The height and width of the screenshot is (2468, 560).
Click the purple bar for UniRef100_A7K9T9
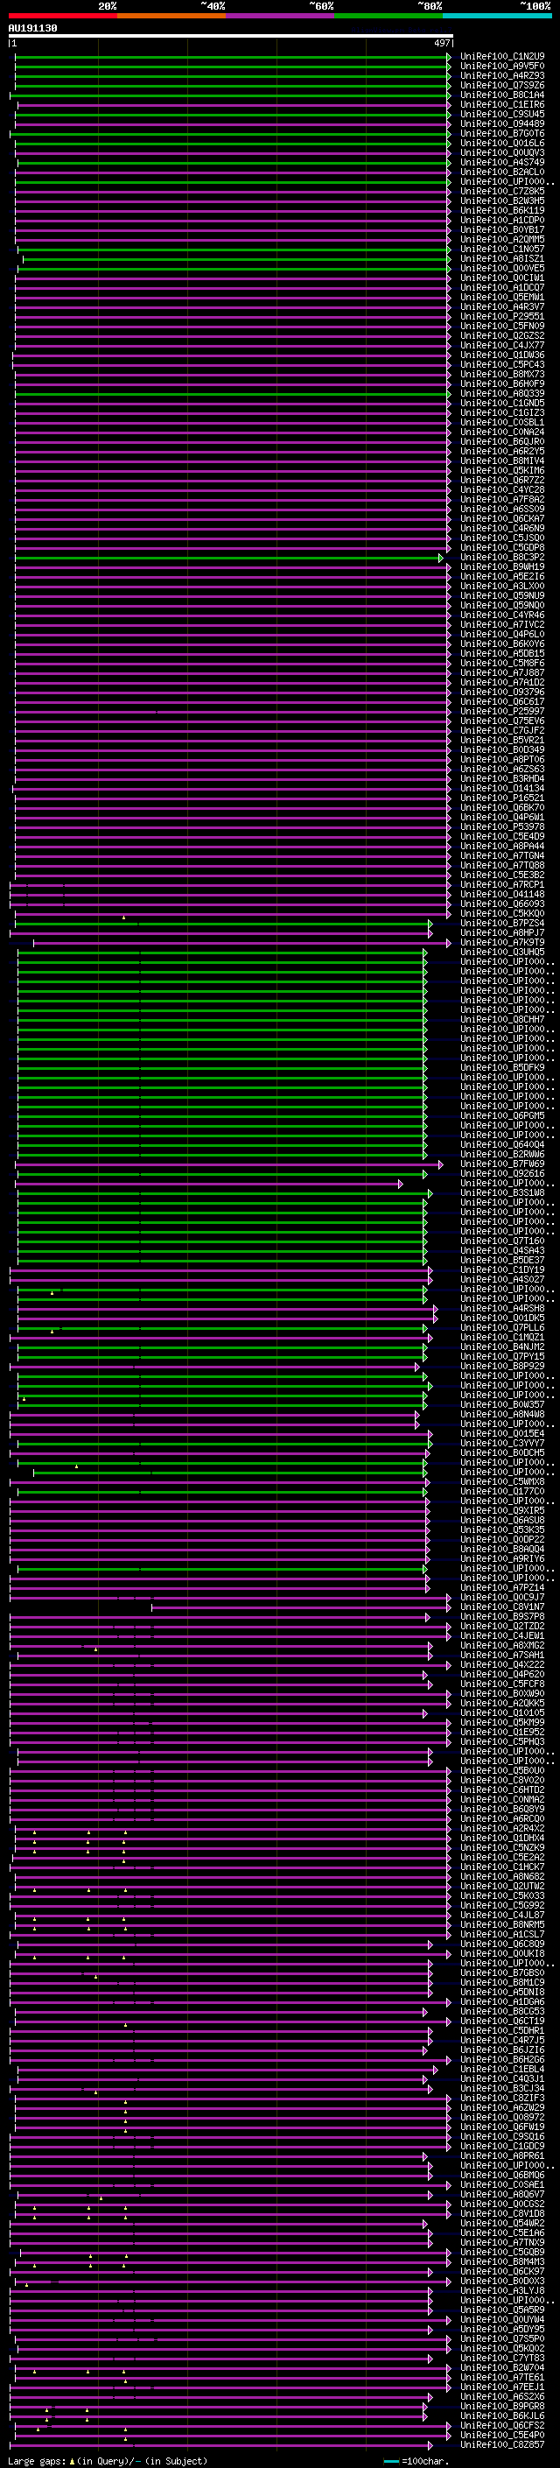(242, 943)
